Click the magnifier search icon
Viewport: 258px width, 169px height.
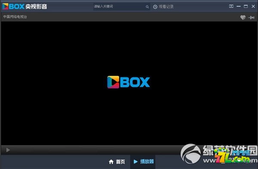(147, 7)
